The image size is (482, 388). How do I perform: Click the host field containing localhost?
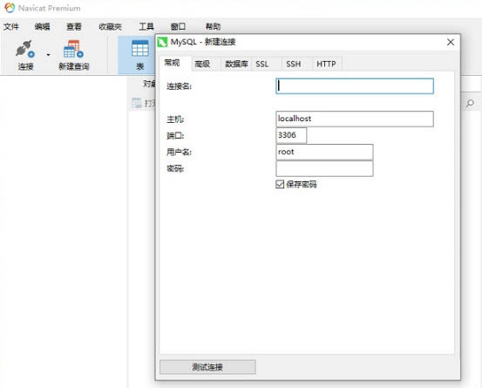click(x=355, y=119)
